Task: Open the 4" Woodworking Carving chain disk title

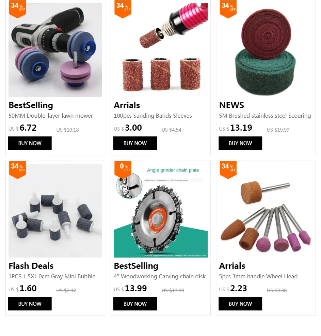Action: 160,276
